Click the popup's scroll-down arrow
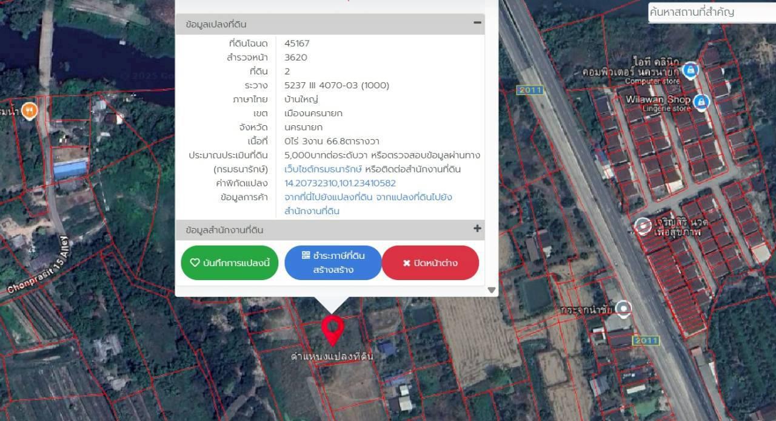 (492, 290)
